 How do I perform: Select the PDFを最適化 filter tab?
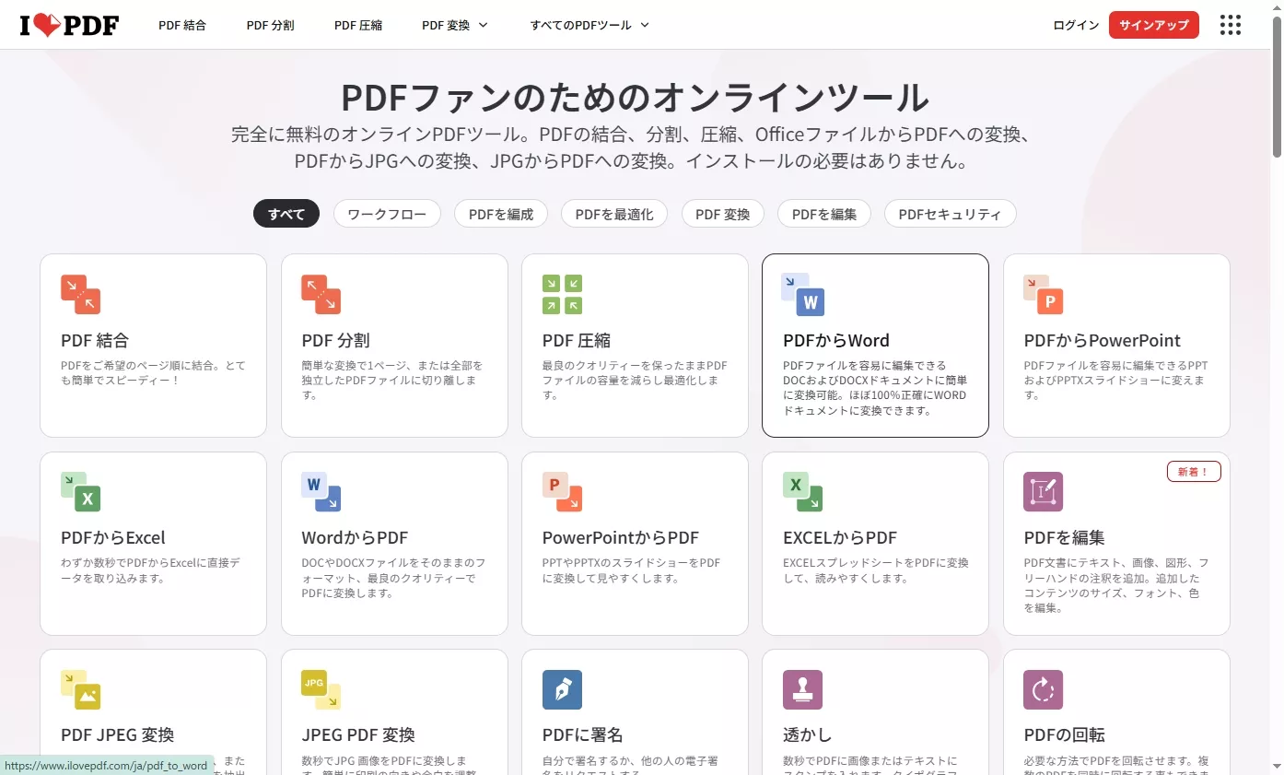point(614,214)
